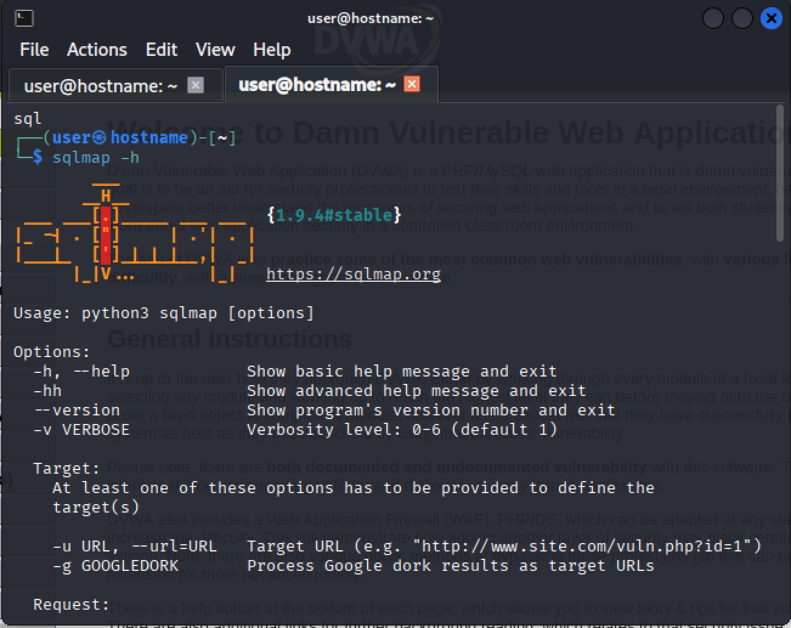This screenshot has height=628, width=791.
Task: Click the '-g GOOGLEDORK' option text
Action: pos(115,565)
